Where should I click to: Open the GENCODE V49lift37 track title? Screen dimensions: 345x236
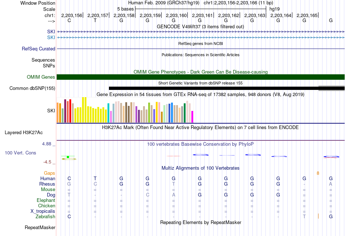pos(200,26)
